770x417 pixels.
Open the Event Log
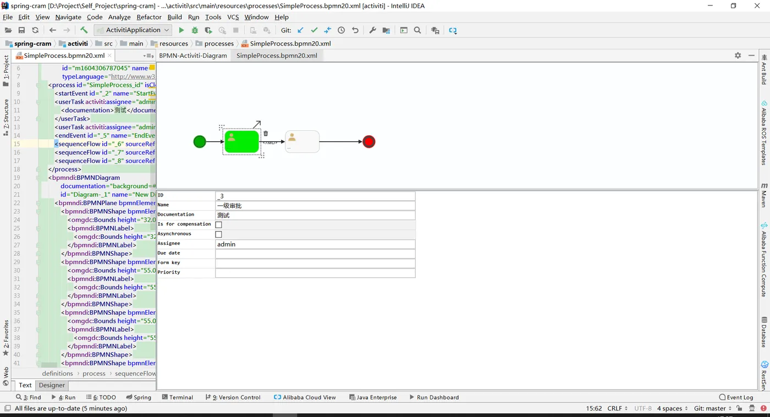tap(736, 397)
